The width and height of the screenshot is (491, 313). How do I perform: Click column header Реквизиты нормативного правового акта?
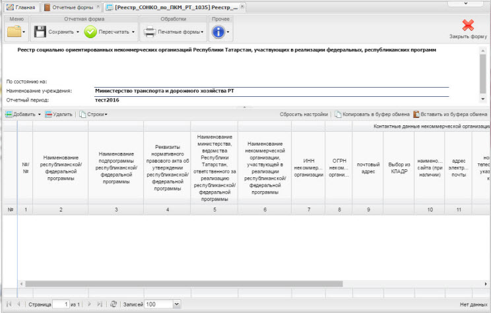(x=168, y=168)
